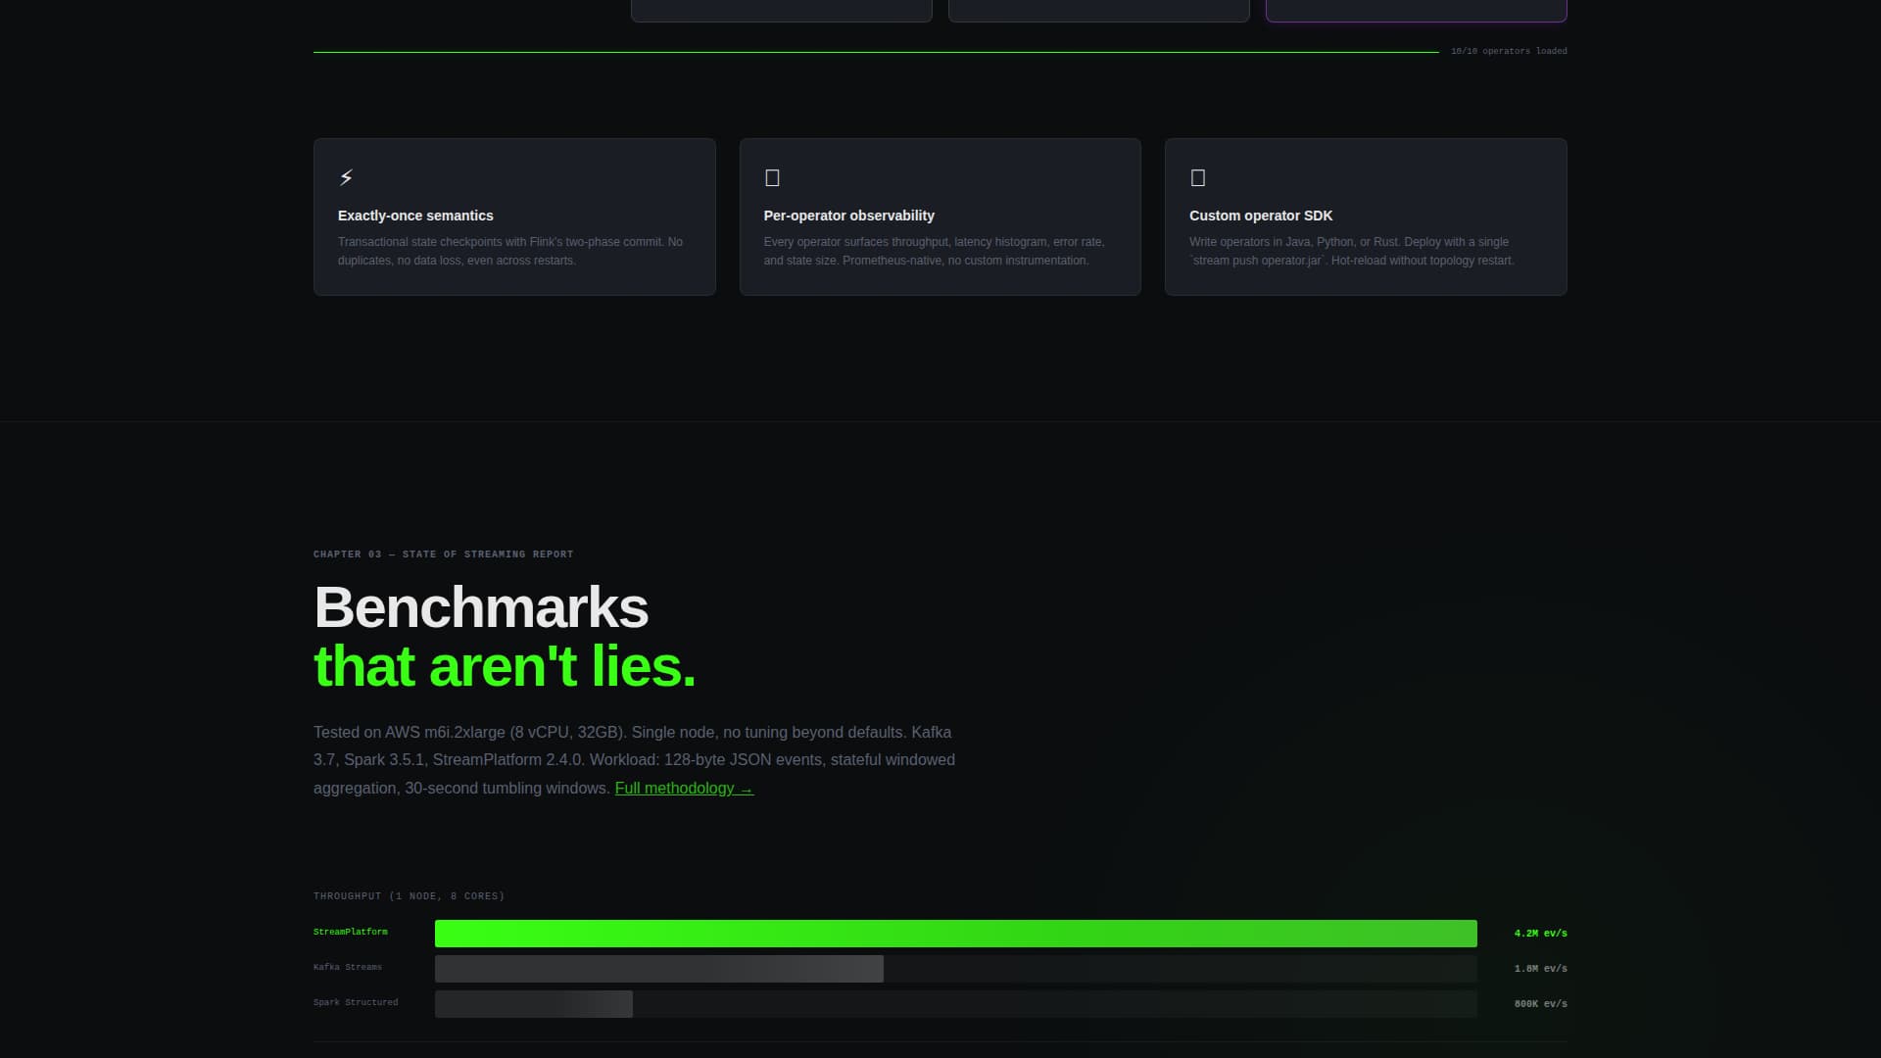Click the operators loaded progress line

pos(876,52)
